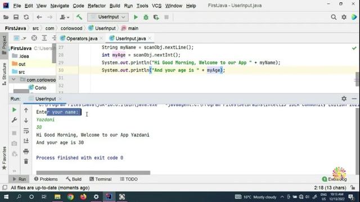Click the Up stack trace arrow
360x202 pixels.
click(x=26, y=110)
